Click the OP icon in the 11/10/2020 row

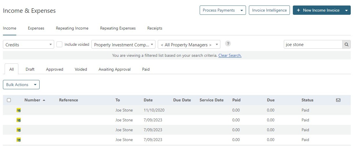pyautogui.click(x=19, y=110)
